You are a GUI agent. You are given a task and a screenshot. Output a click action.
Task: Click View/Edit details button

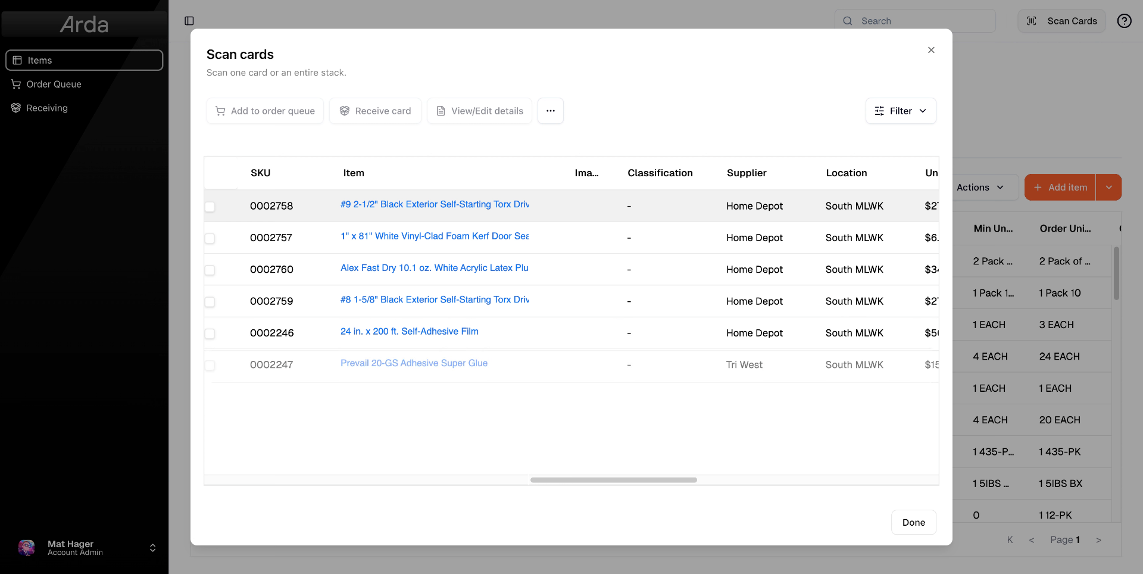(479, 111)
